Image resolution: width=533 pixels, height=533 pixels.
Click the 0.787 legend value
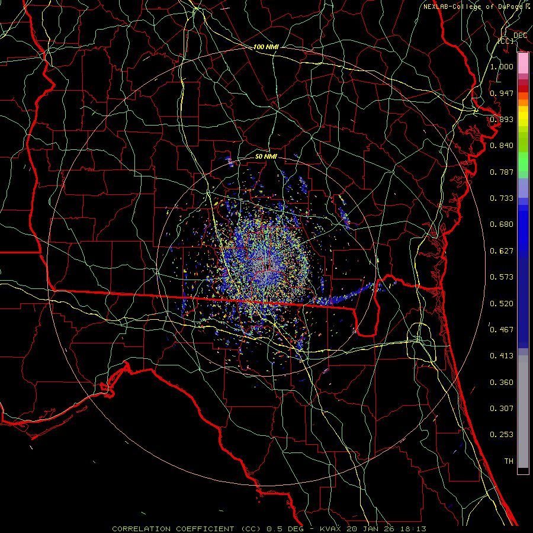click(x=502, y=172)
